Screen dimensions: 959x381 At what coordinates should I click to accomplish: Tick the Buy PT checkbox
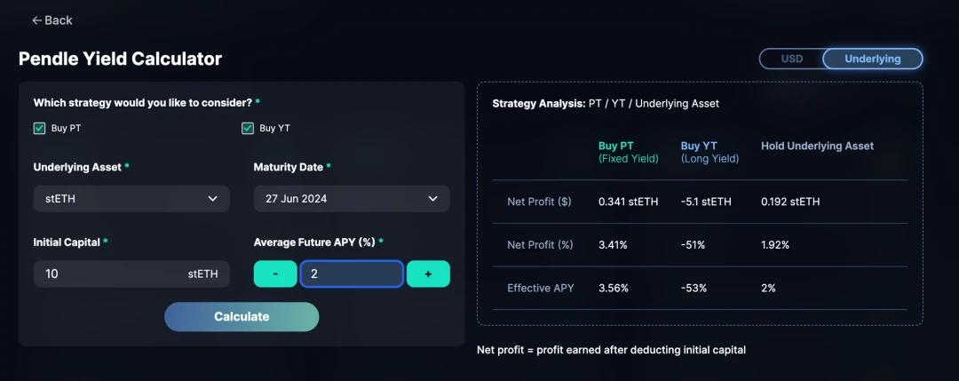pyautogui.click(x=40, y=128)
